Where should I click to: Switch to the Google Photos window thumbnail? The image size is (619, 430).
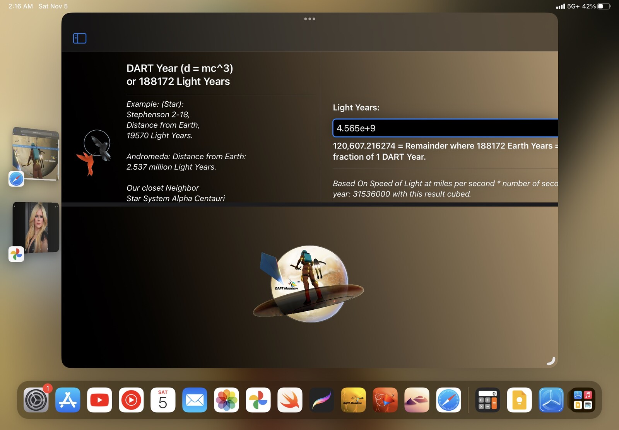(x=36, y=227)
